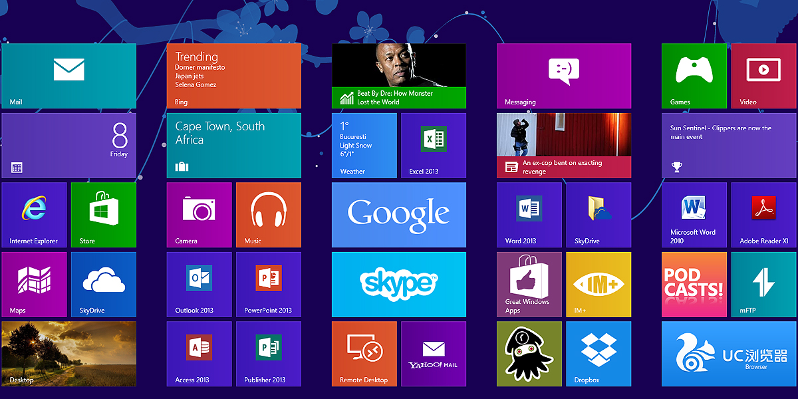Launch the IM+ messenger app
Image resolution: width=798 pixels, height=399 pixels.
pyautogui.click(x=598, y=285)
